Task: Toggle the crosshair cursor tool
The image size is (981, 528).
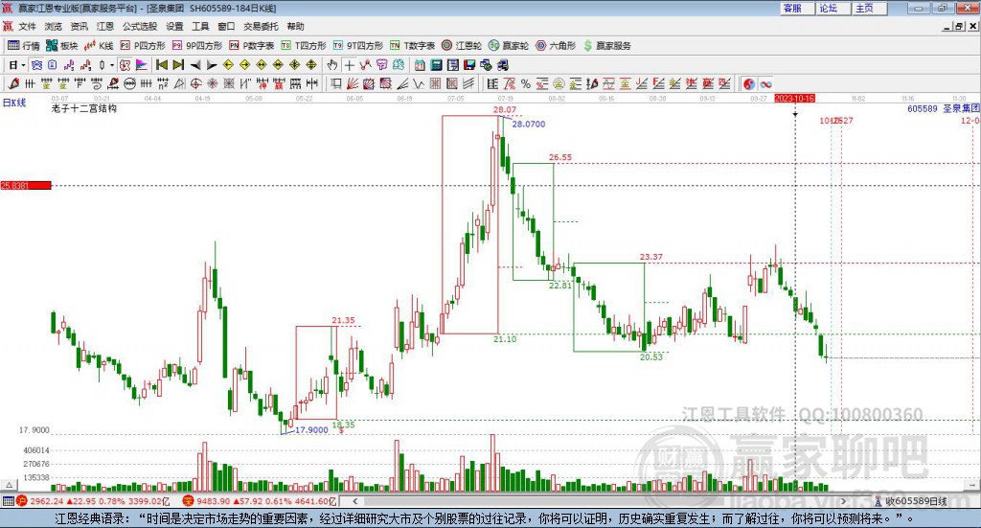Action: [x=349, y=65]
